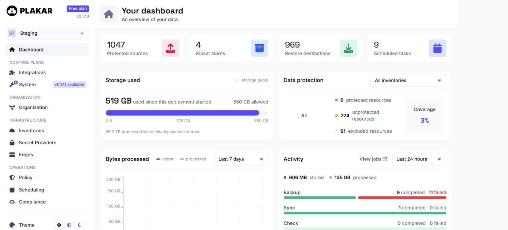Open Dashboard in the sidebar
This screenshot has height=230, width=508.
[x=47, y=50]
